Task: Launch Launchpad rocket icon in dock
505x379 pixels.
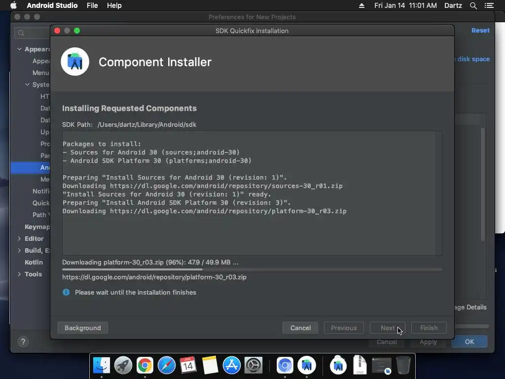Action: click(x=123, y=366)
